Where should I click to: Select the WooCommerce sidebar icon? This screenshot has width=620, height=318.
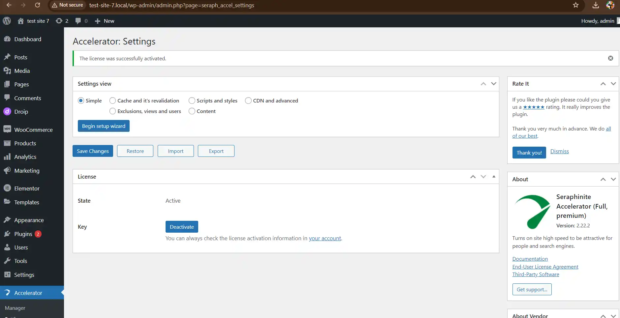(x=8, y=129)
